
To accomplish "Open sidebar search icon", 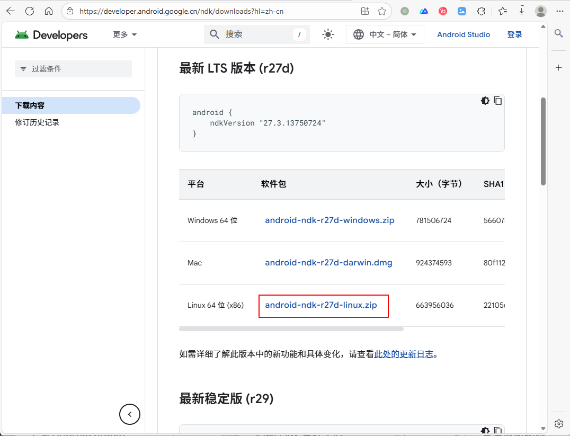I will (559, 33).
